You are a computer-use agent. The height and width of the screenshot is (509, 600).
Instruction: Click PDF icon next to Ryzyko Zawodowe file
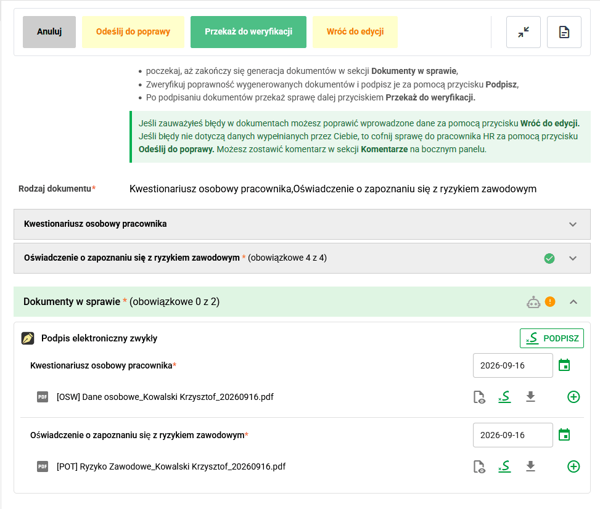pos(43,466)
